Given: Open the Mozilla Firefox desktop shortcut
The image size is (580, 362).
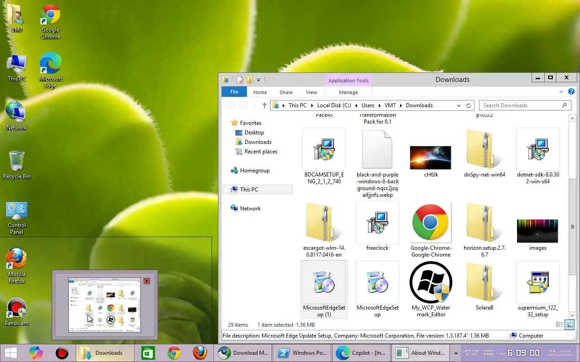Looking at the screenshot, I should coord(16,266).
